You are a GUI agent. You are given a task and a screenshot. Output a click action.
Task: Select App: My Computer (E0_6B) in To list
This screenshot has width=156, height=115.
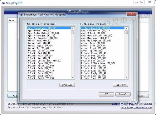point(103,41)
